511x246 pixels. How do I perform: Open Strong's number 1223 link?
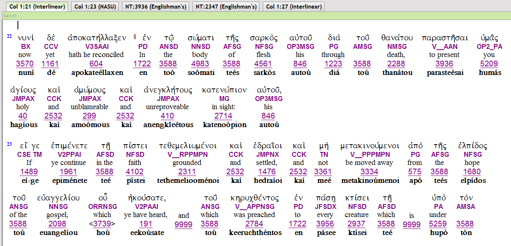point(333,64)
